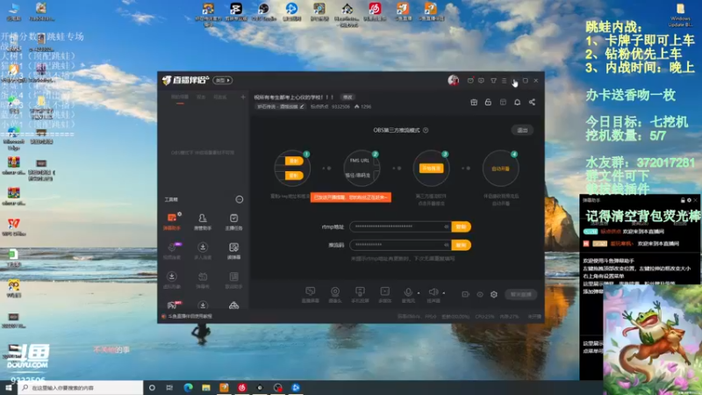Open settings icon in 弹幕助手 window
Screen dimensions: 702x395
[x=689, y=200]
